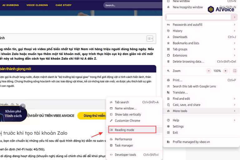Click the Name window icon
This screenshot has width=240, height=160.
click(111, 108)
